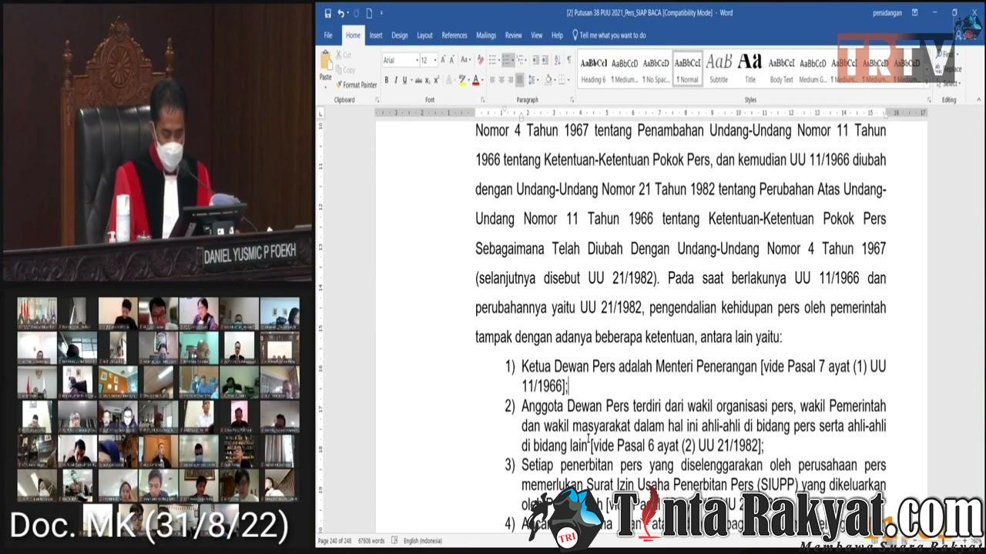Image resolution: width=986 pixels, height=554 pixels.
Task: Undo the last action
Action: click(x=341, y=13)
